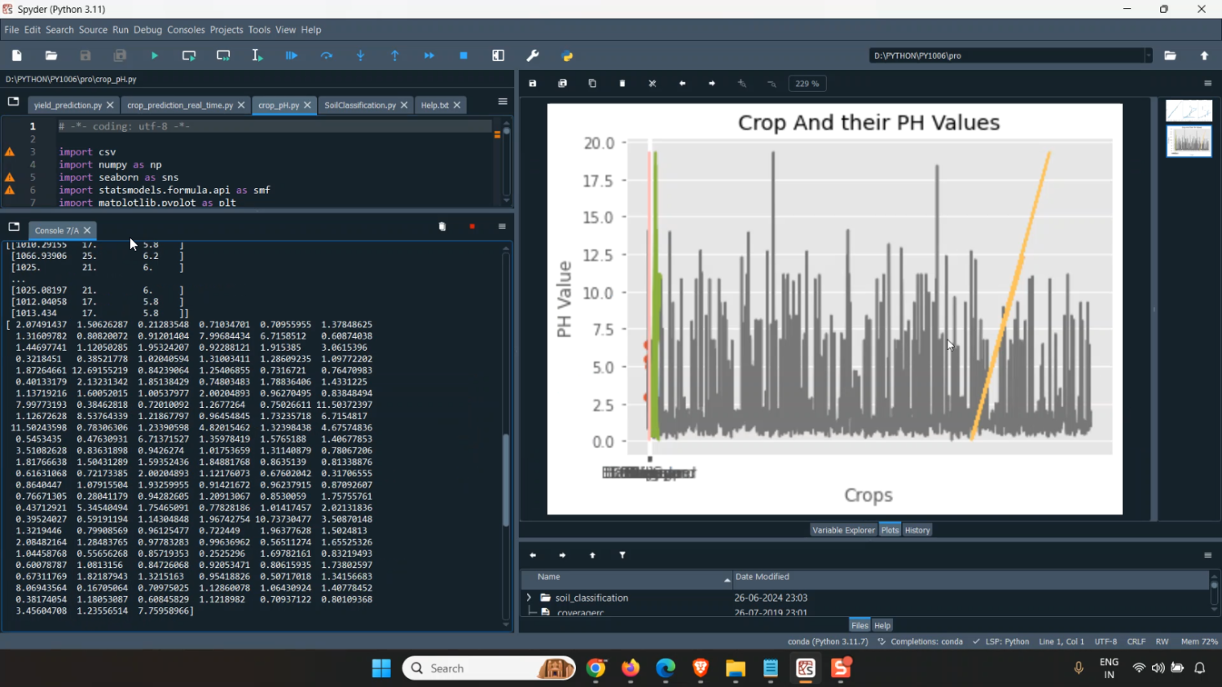Open Preferences via the wrench icon
The width and height of the screenshot is (1222, 687).
pyautogui.click(x=533, y=55)
